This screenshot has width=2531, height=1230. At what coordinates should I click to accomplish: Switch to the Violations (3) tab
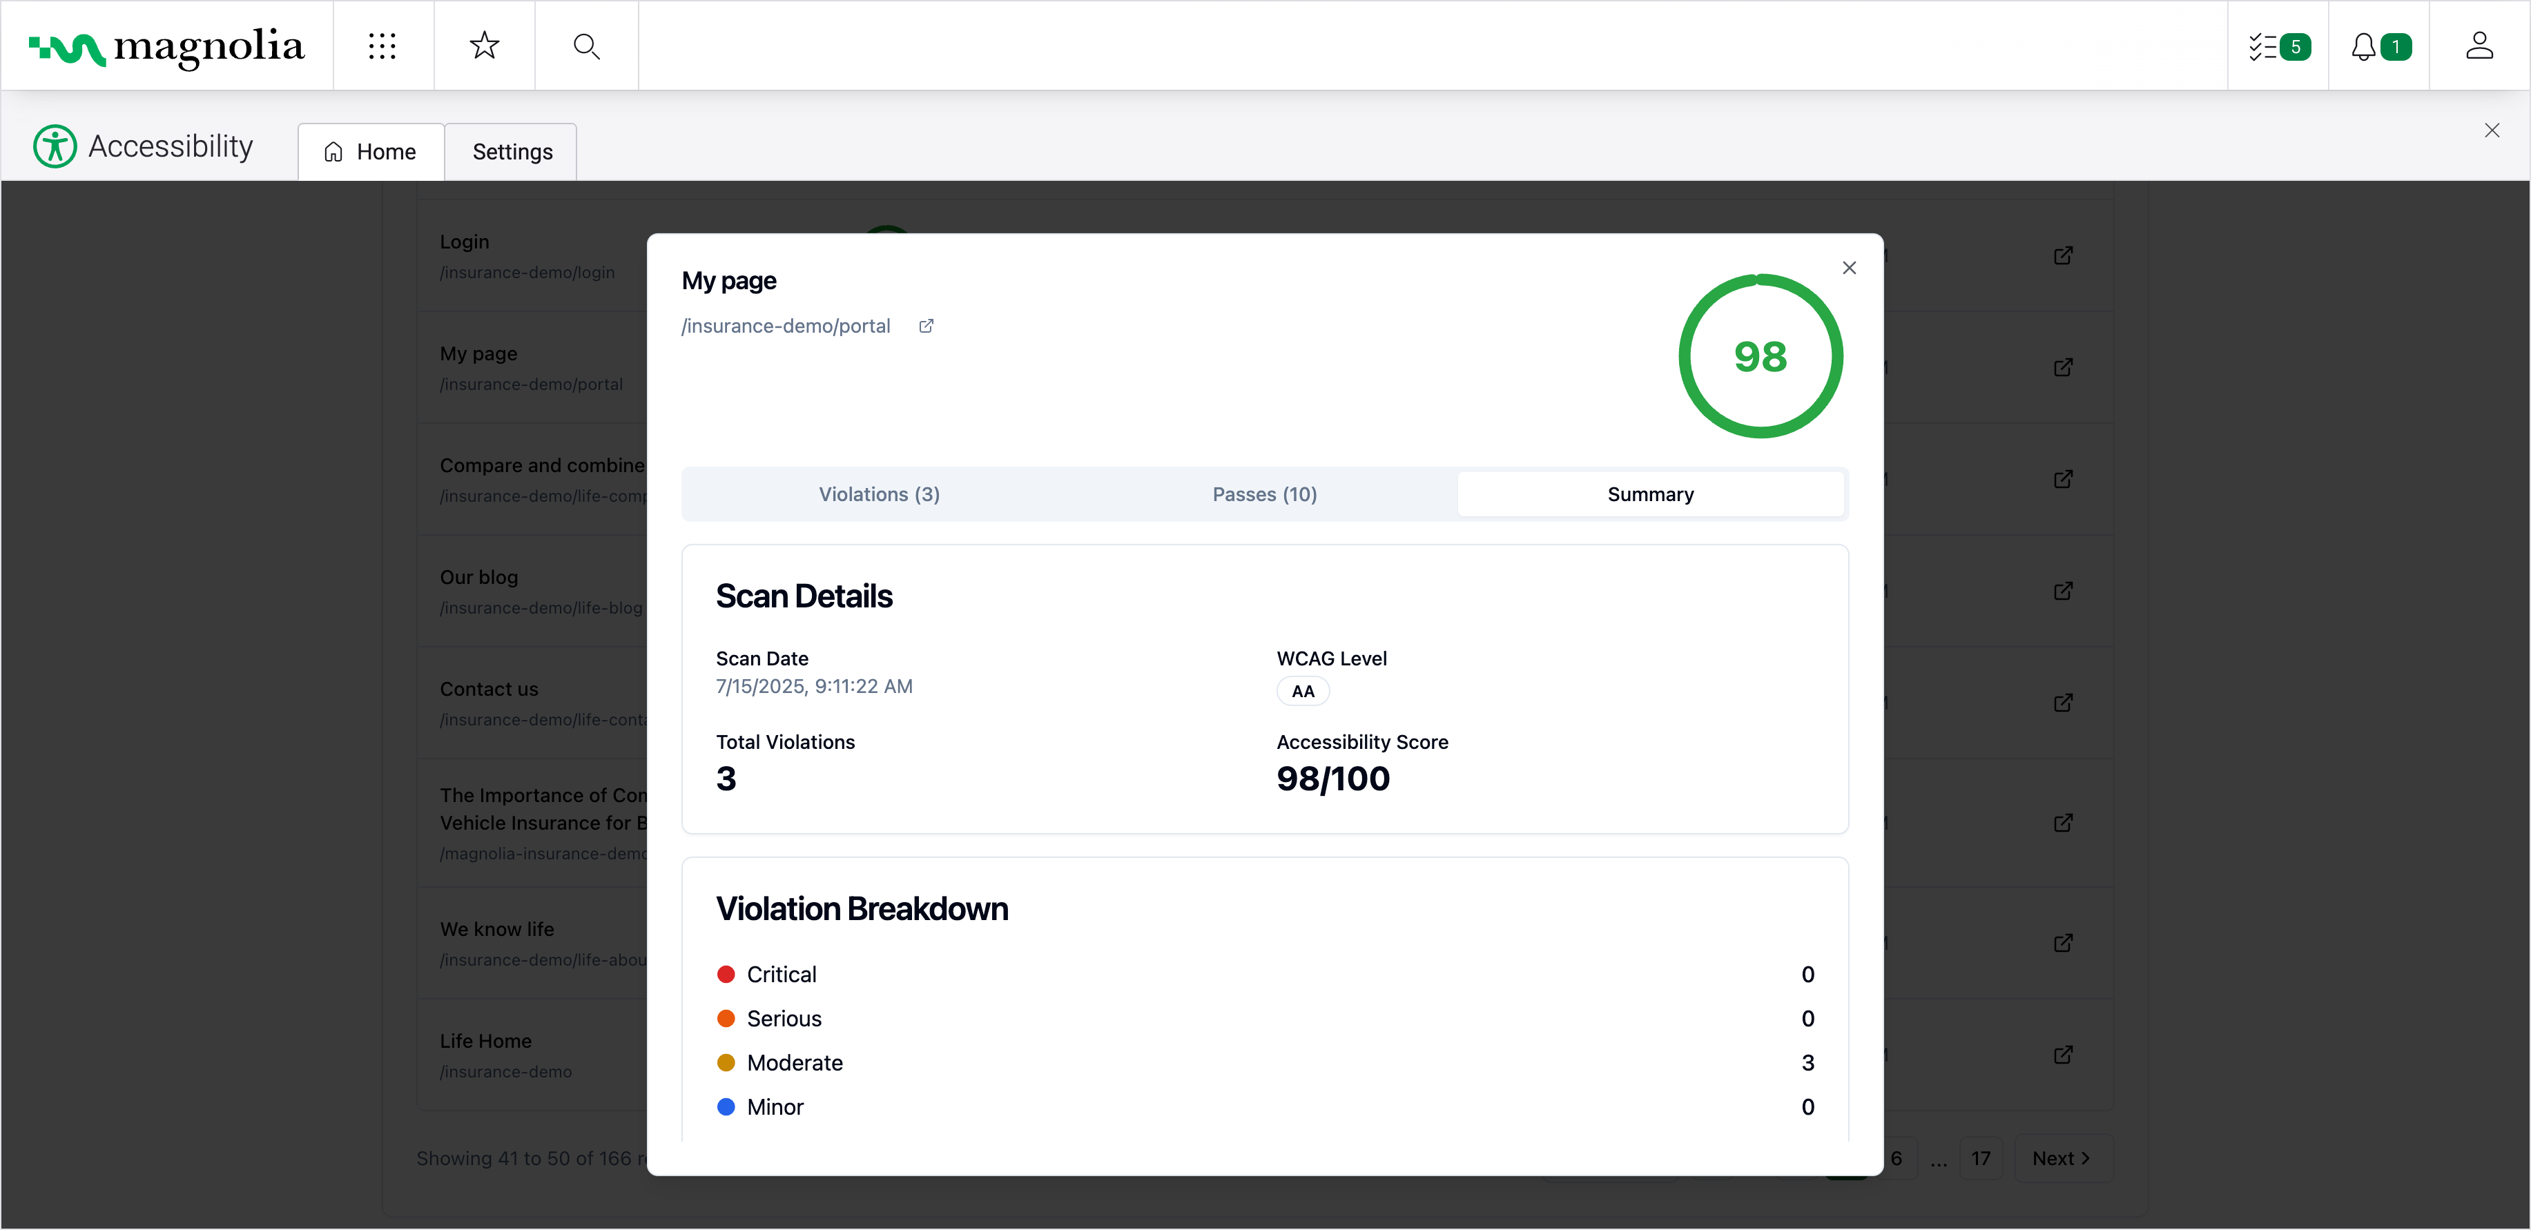878,494
